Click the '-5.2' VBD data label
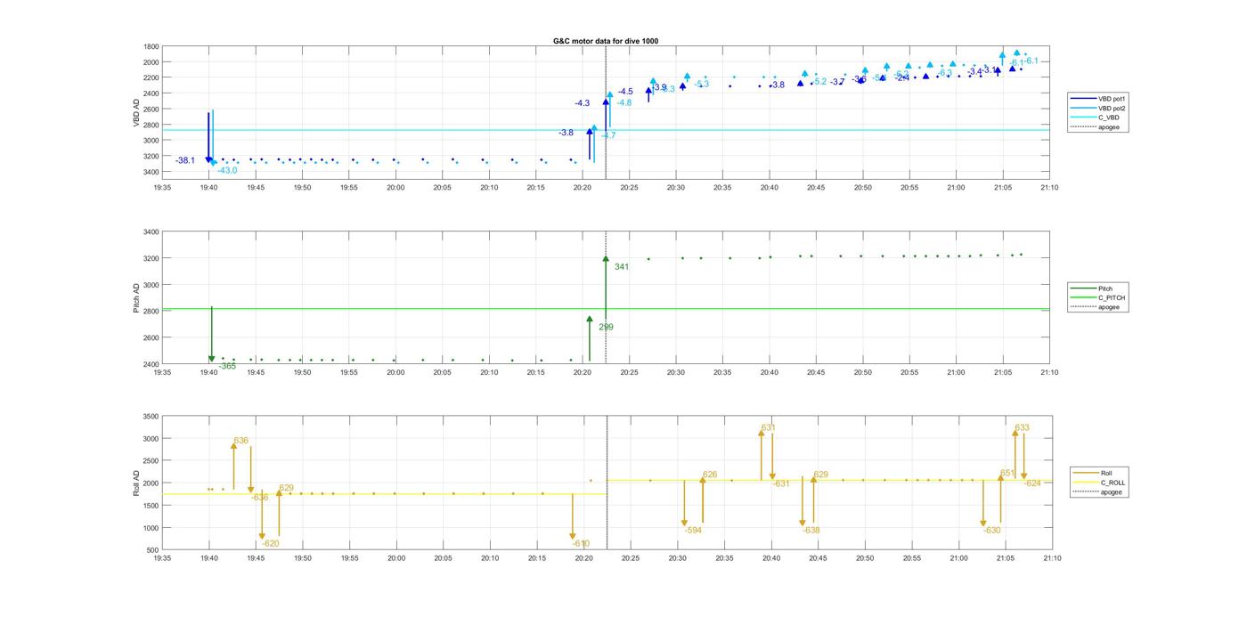Image resolution: width=1247 pixels, height=617 pixels. point(819,81)
